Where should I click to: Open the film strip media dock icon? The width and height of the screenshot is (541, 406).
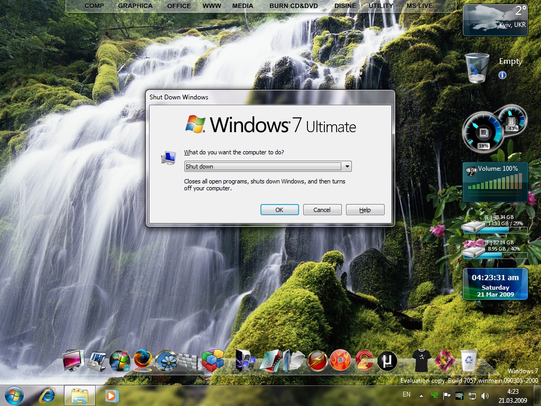tap(271, 361)
